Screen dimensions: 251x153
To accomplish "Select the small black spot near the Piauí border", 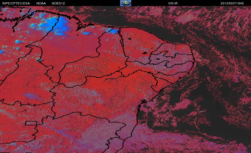I will click(129, 39).
